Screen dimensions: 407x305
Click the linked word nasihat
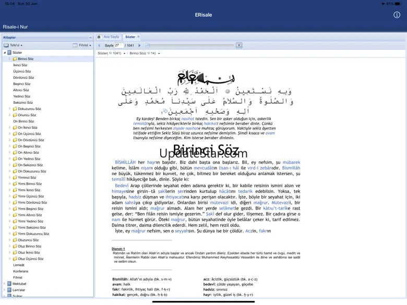tap(188, 119)
